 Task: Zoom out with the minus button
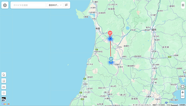(x=183, y=96)
